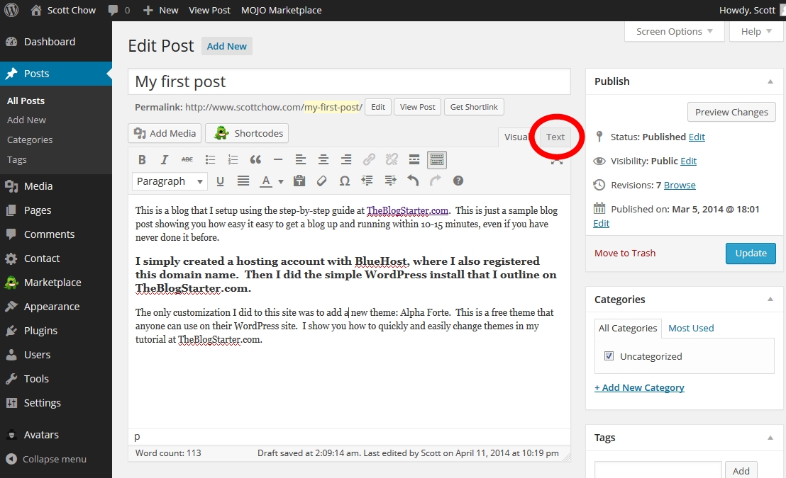Open the Insert/edit link tool

369,159
